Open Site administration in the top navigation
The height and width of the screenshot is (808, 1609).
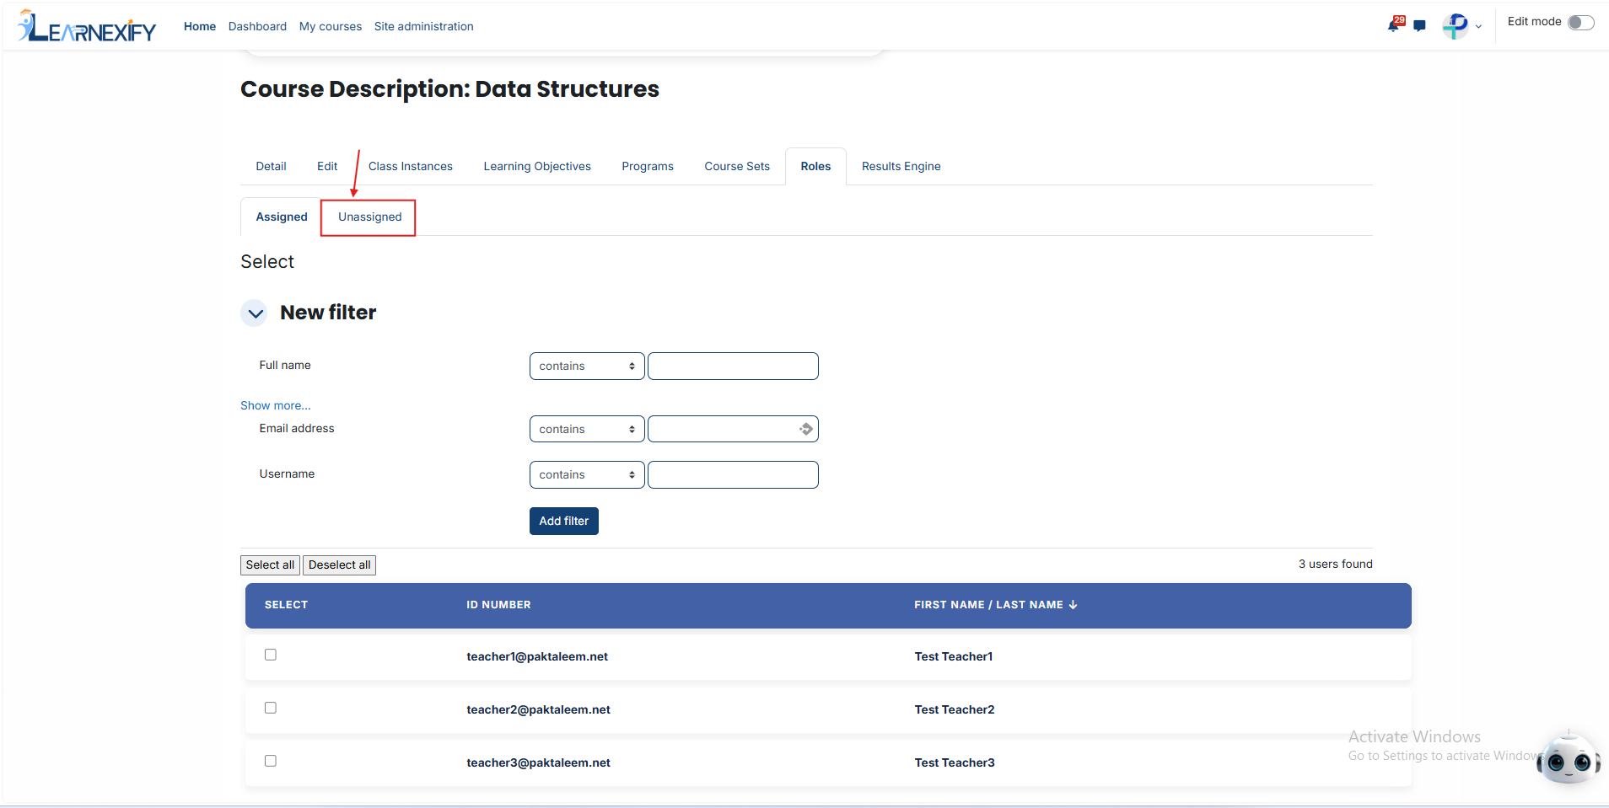[x=424, y=27]
